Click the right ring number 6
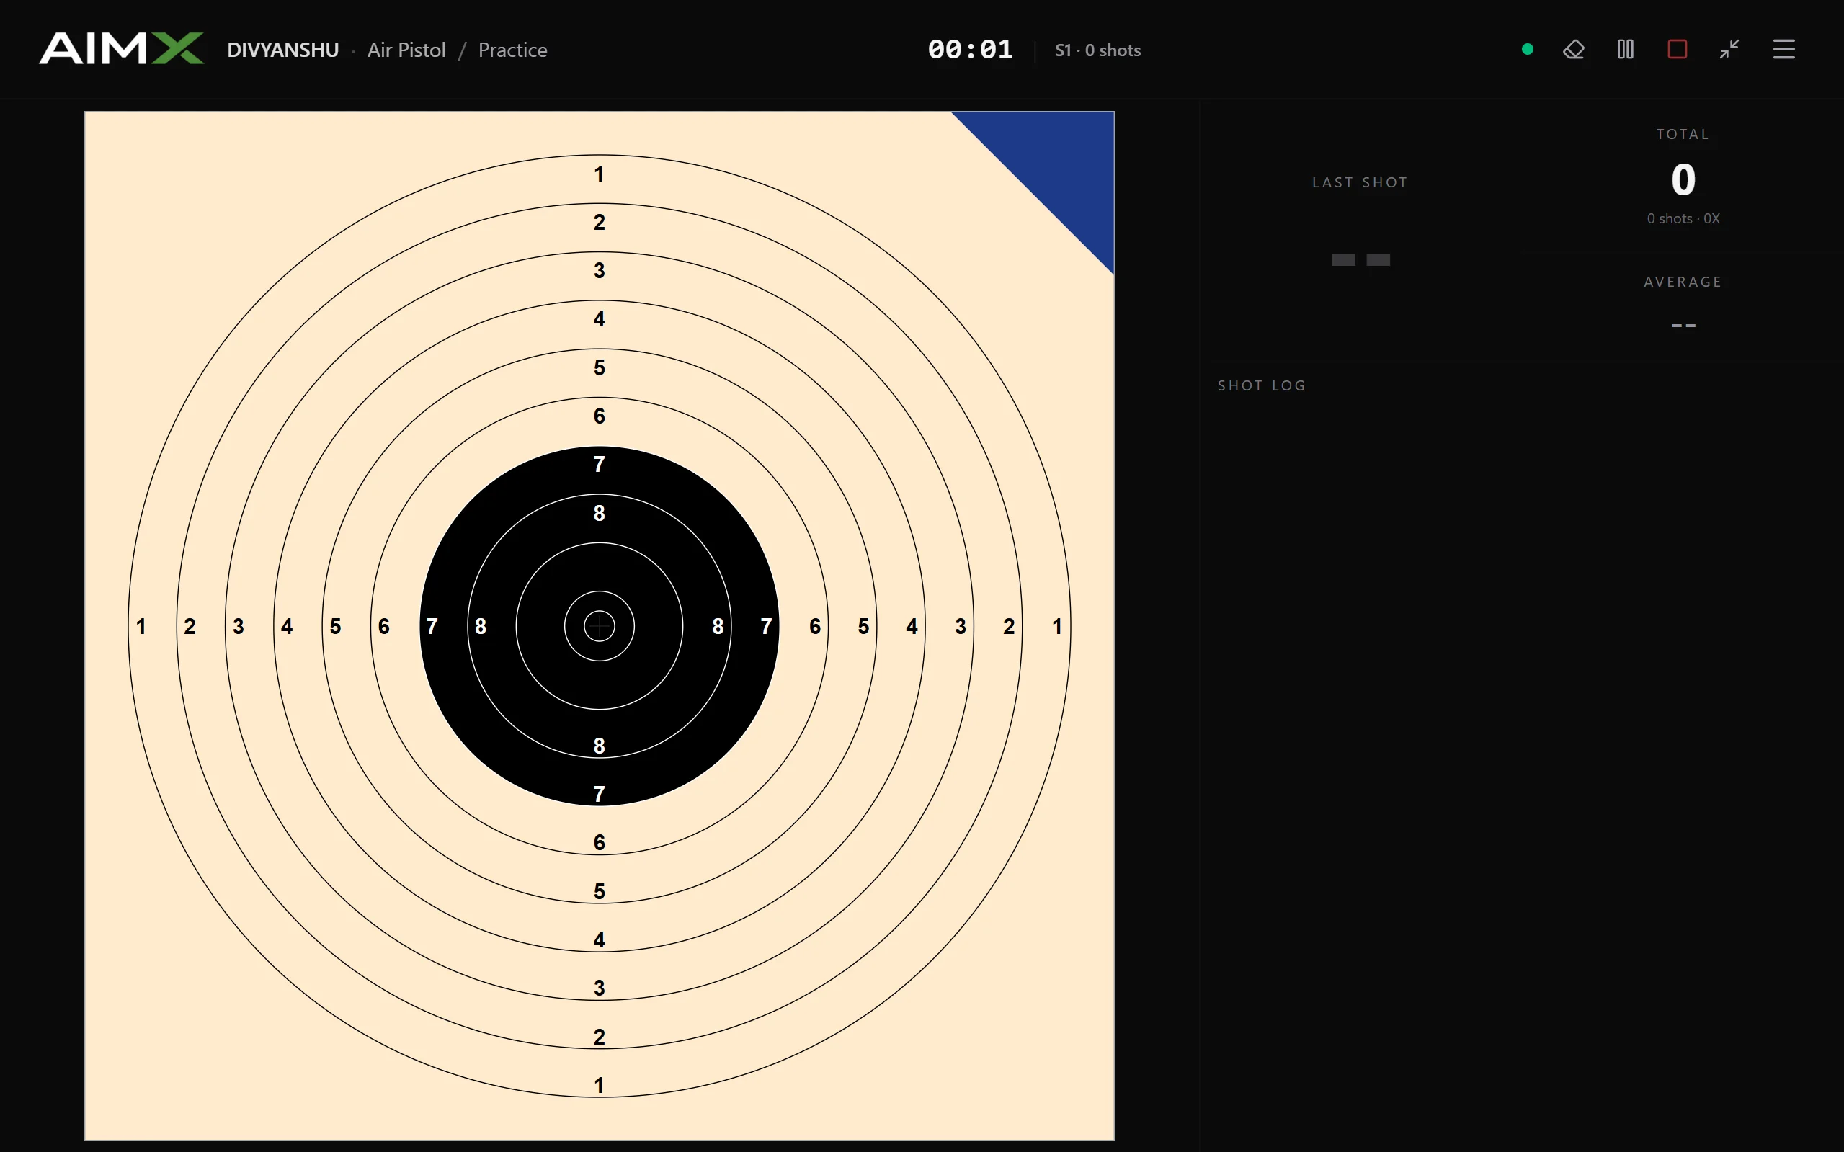 click(814, 626)
